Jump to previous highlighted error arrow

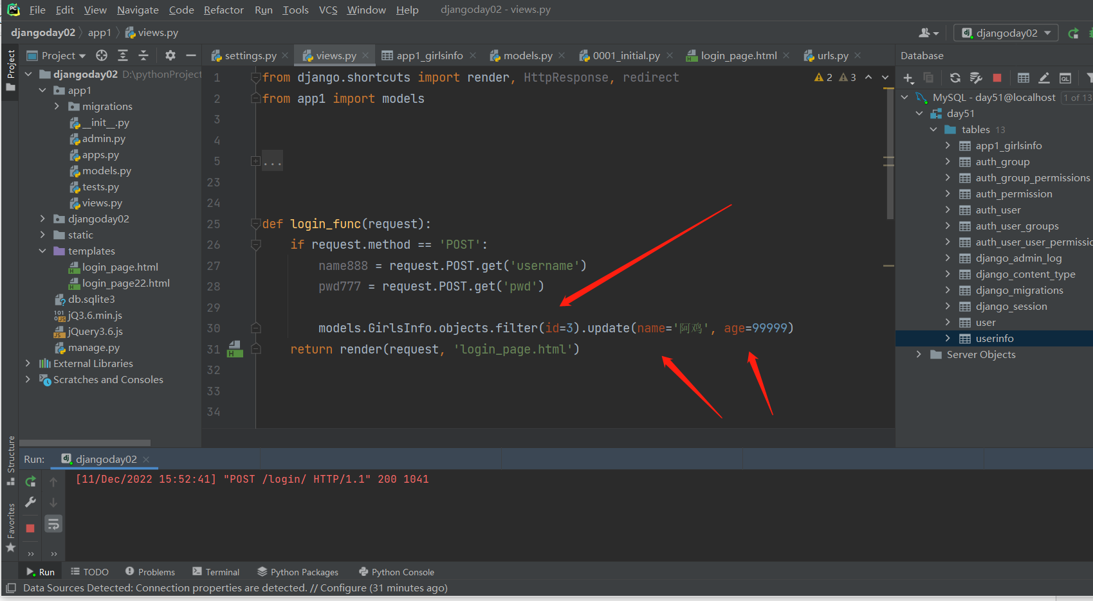(x=868, y=77)
